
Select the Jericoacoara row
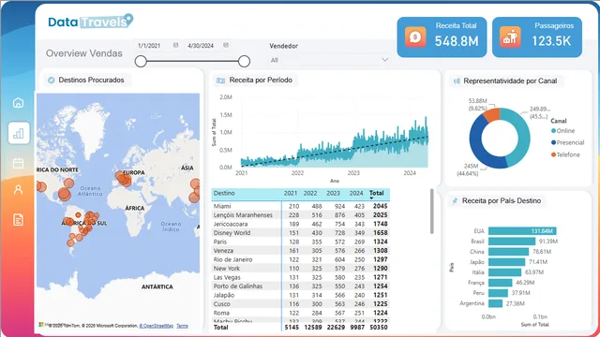tap(301, 224)
